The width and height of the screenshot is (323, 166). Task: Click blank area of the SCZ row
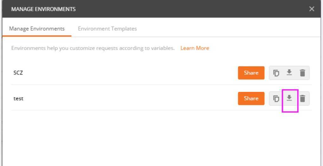pyautogui.click(x=130, y=73)
